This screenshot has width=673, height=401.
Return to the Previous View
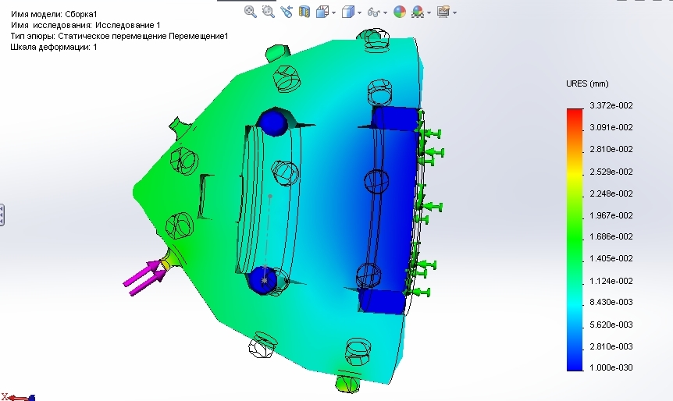(287, 12)
